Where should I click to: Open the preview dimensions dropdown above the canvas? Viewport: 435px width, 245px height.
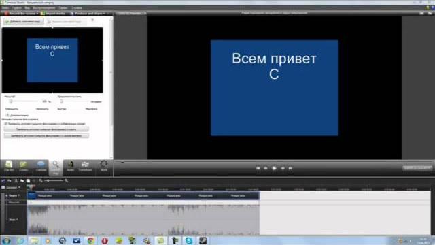(131, 13)
